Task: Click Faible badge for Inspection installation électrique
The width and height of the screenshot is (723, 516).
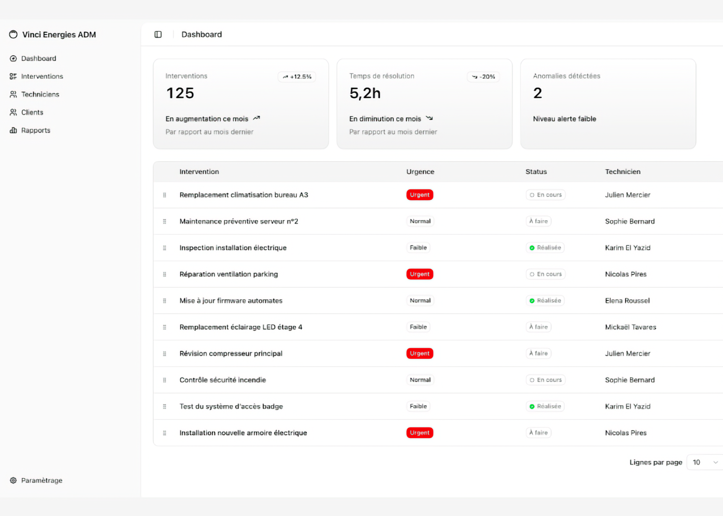Action: coord(418,248)
